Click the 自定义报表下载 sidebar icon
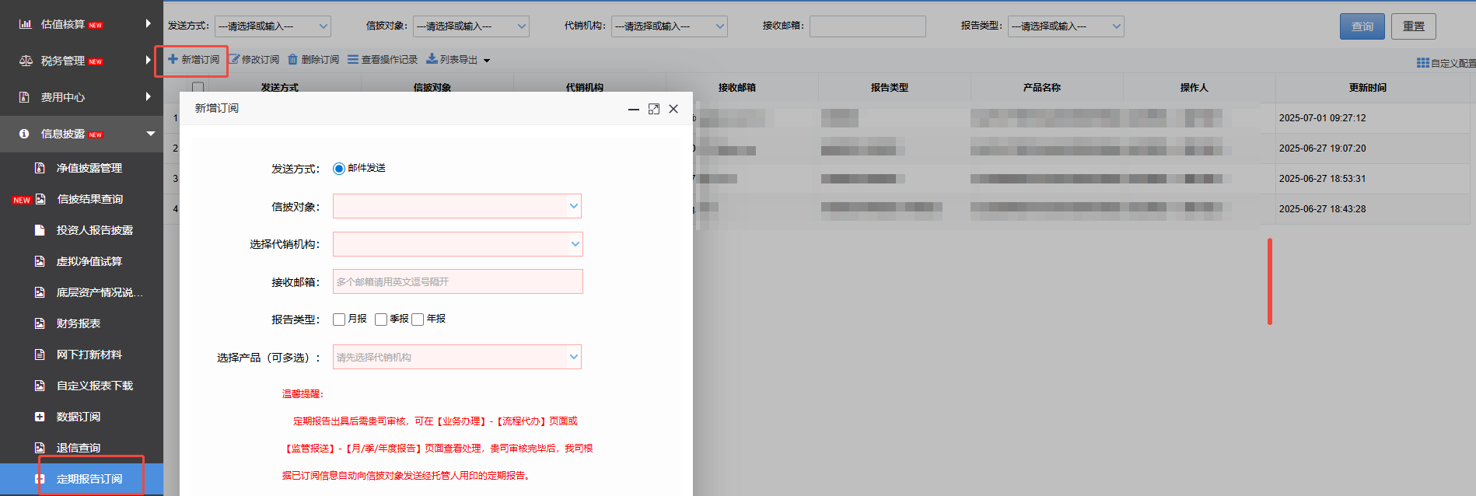Image resolution: width=1476 pixels, height=496 pixels. tap(40, 386)
